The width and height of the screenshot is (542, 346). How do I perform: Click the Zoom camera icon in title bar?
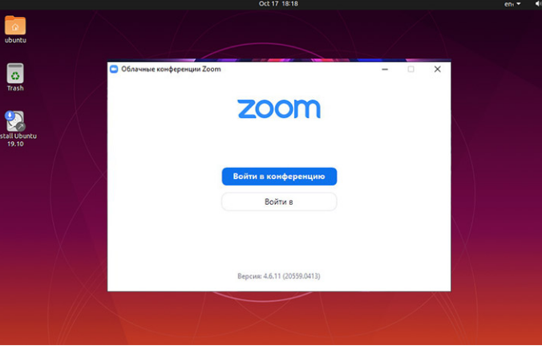click(114, 69)
